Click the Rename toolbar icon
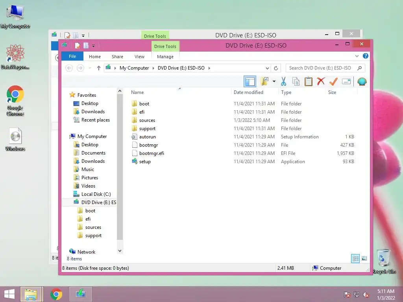 pyautogui.click(x=346, y=81)
